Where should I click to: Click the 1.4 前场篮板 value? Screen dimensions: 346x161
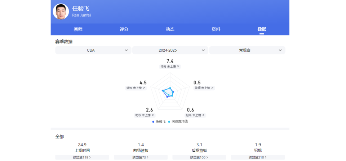[x=141, y=145]
